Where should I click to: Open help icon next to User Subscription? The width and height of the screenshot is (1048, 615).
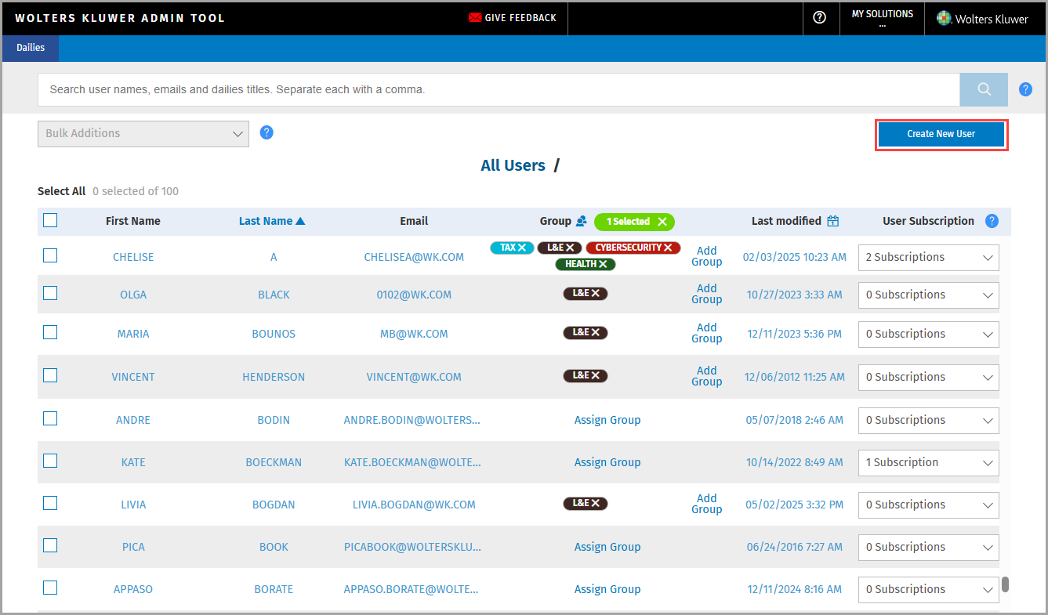tap(992, 221)
